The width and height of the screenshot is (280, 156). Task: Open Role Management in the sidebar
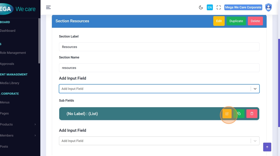[x=13, y=53]
